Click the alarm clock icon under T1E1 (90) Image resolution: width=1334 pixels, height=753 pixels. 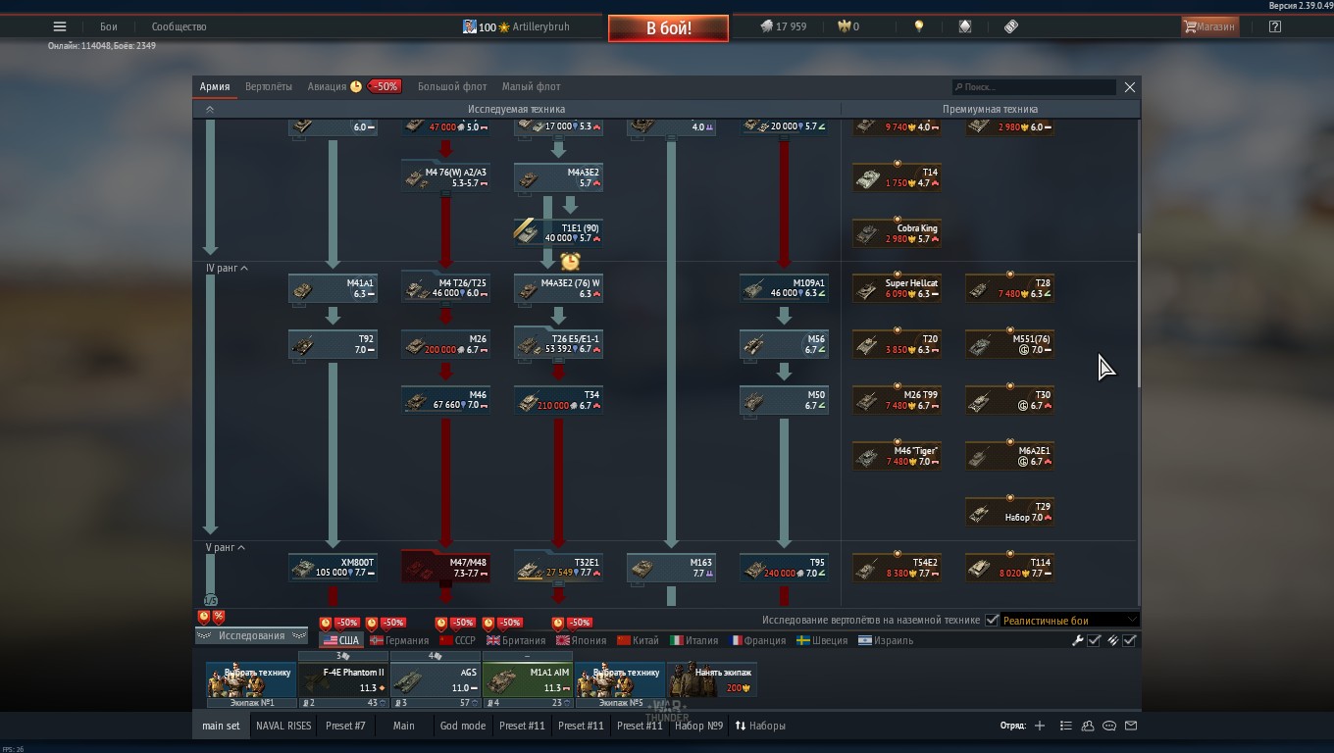(x=570, y=261)
